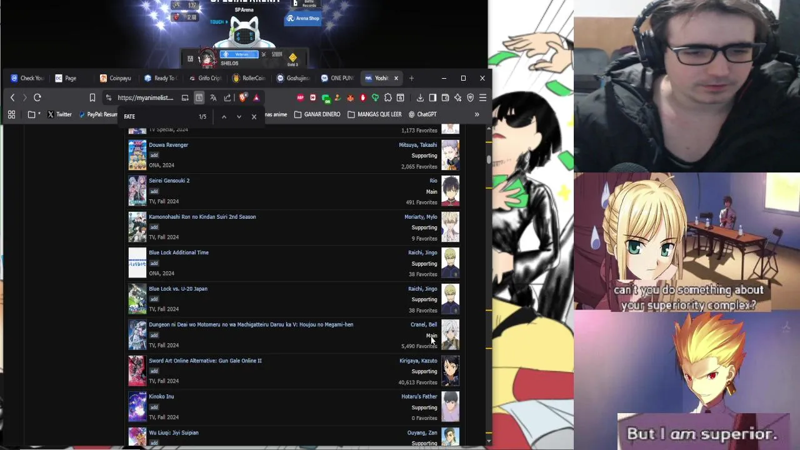Jump to next find result
This screenshot has width=800, height=450.
[239, 117]
